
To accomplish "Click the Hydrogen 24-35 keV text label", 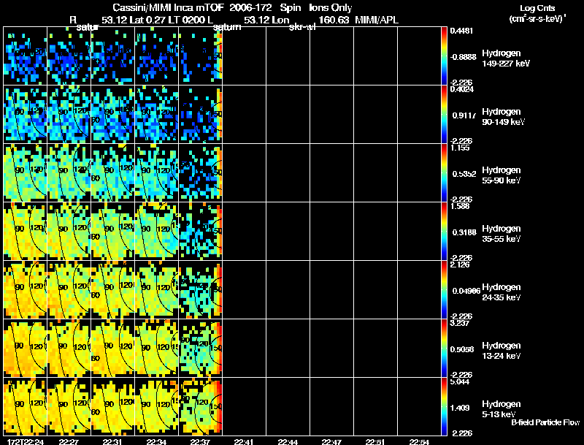I will 500,292.
